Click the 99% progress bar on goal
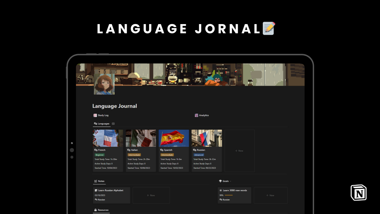The height and width of the screenshot is (214, 380). pos(229,195)
